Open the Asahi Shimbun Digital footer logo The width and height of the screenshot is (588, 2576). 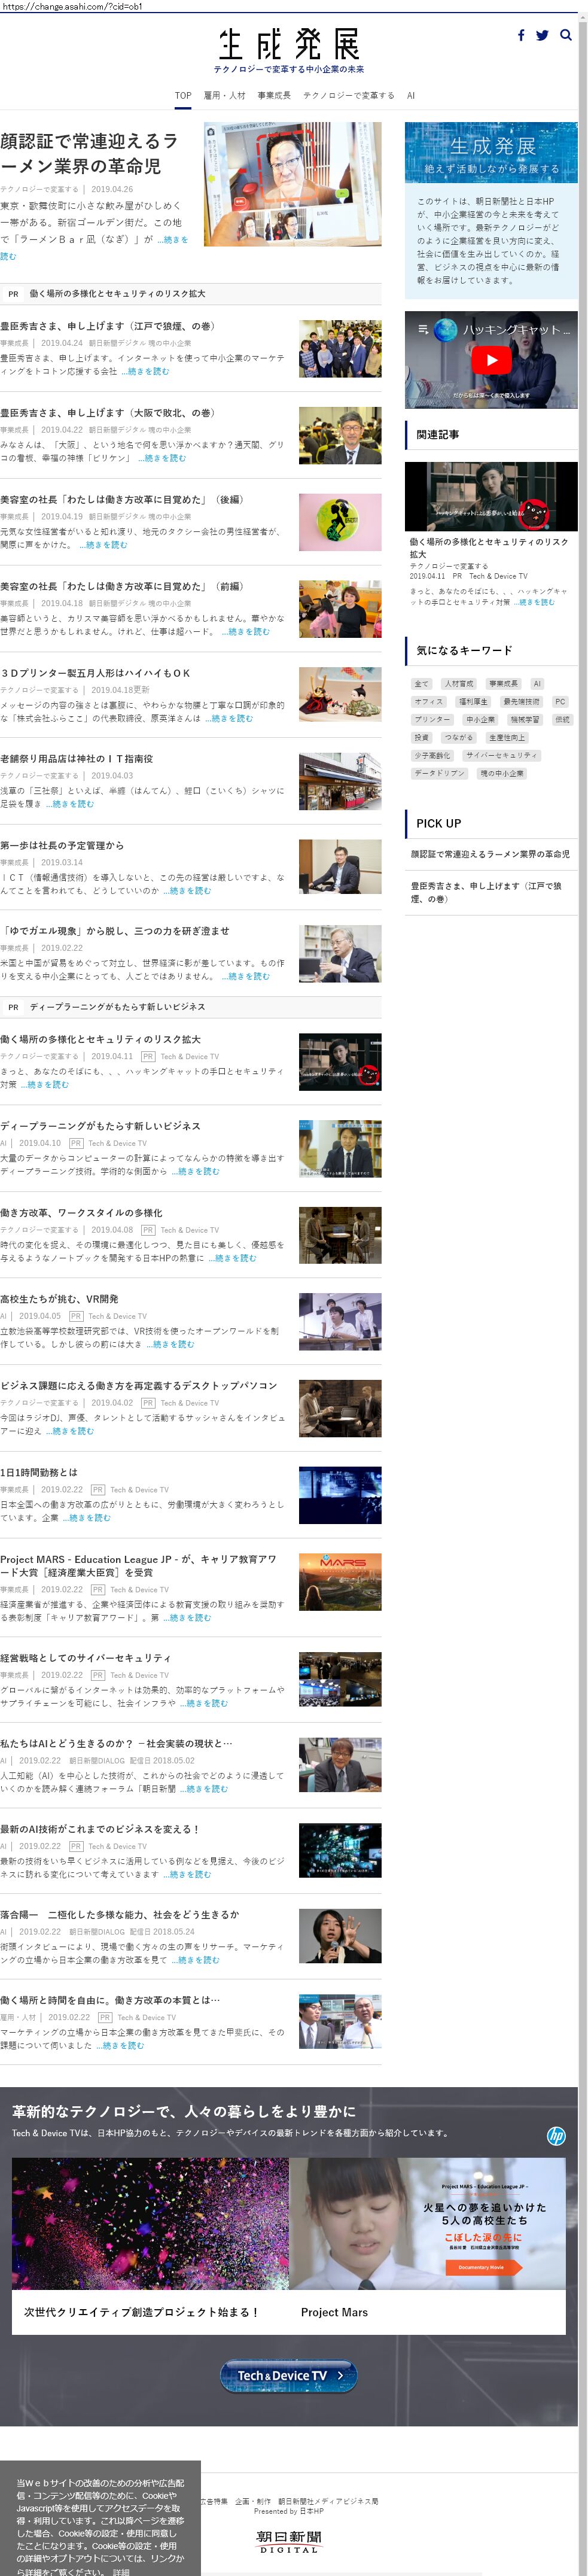[289, 2540]
